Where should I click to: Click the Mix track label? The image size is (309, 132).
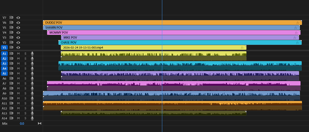click(5, 123)
